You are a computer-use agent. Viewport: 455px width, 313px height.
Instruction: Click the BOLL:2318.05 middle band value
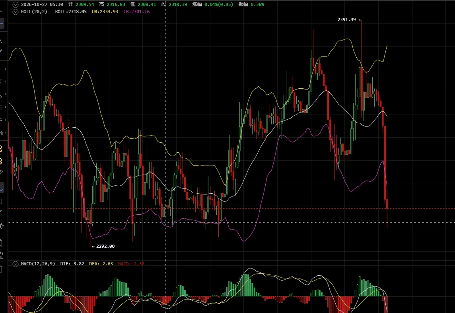[x=71, y=12]
